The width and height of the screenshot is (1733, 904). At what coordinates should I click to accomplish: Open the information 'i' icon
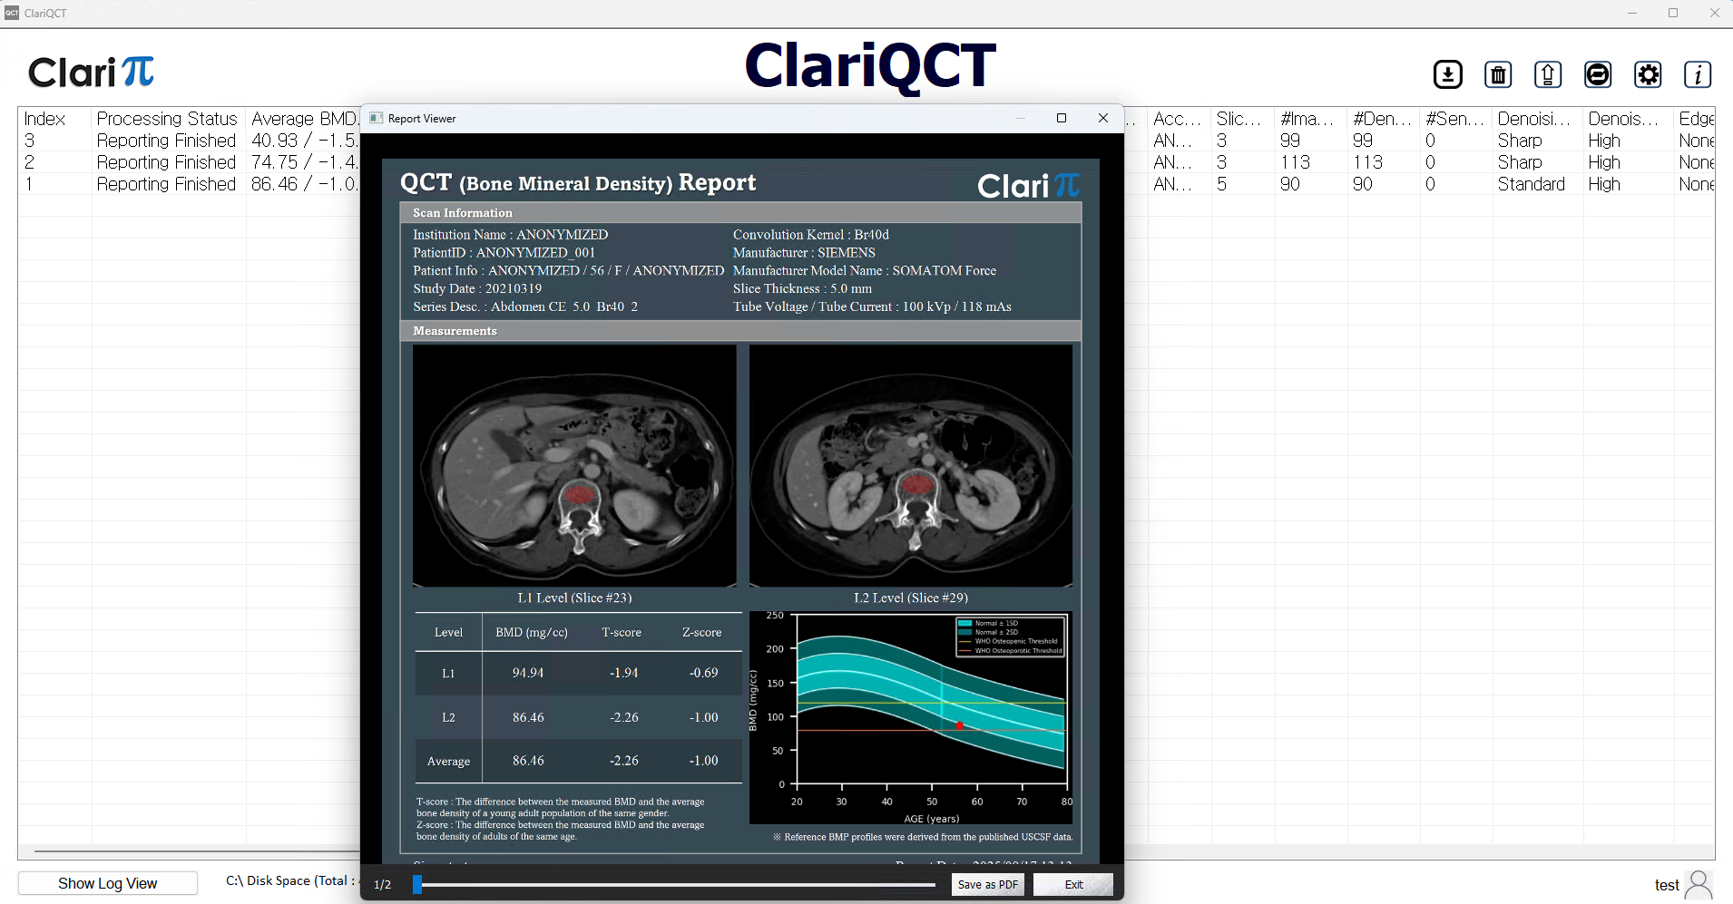(x=1697, y=74)
